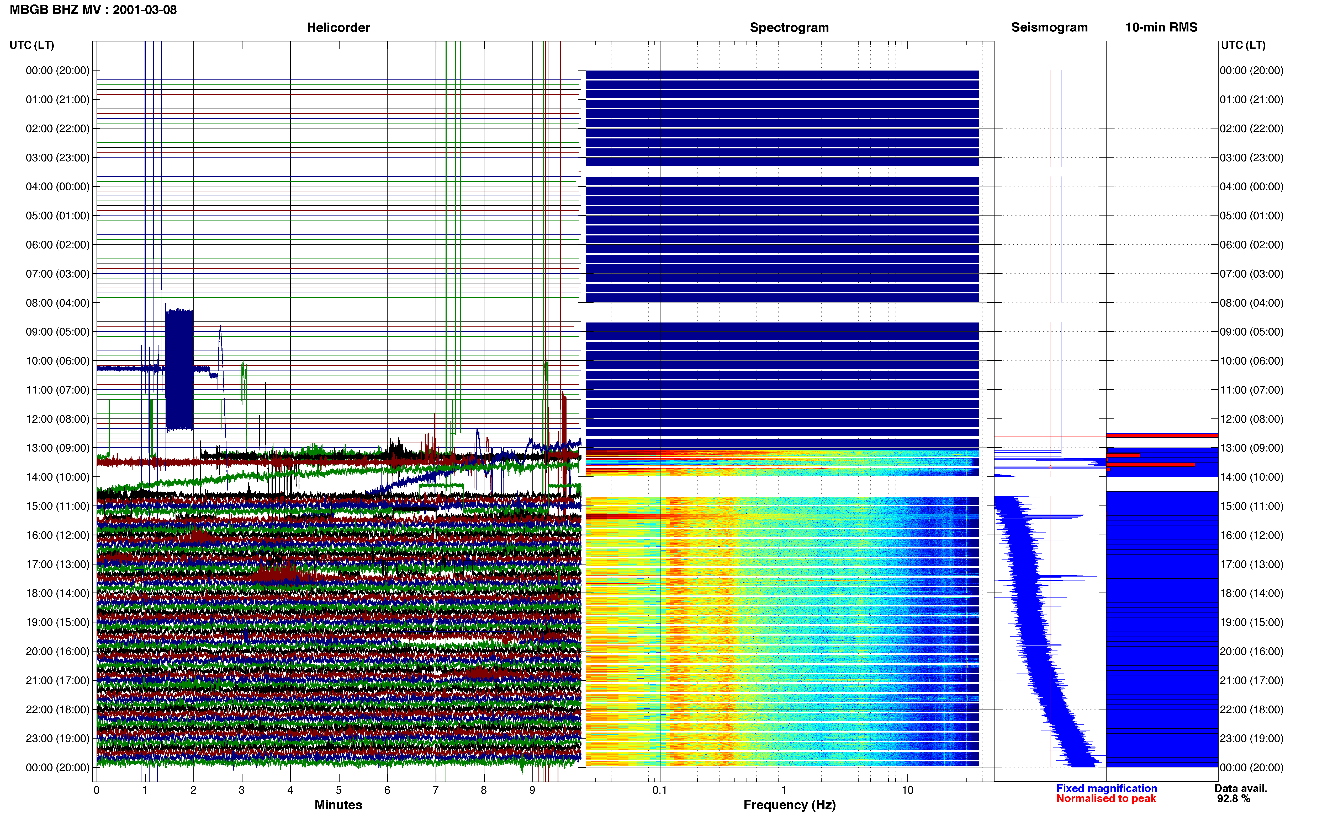Image resolution: width=1317 pixels, height=823 pixels.
Task: Click "05:00 (01:00)" on the Helicorder time axis
Action: pyautogui.click(x=57, y=216)
